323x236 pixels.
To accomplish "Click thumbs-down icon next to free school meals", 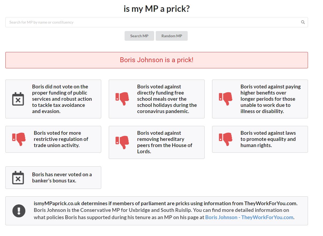I will pos(122,99).
